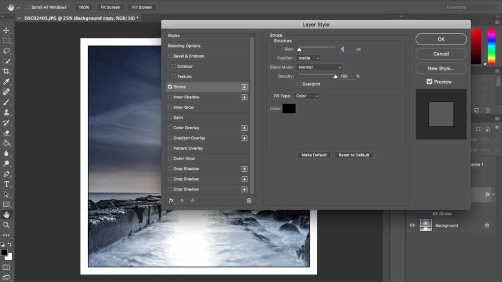Select the Lasso tool
502x282 pixels.
click(6, 51)
